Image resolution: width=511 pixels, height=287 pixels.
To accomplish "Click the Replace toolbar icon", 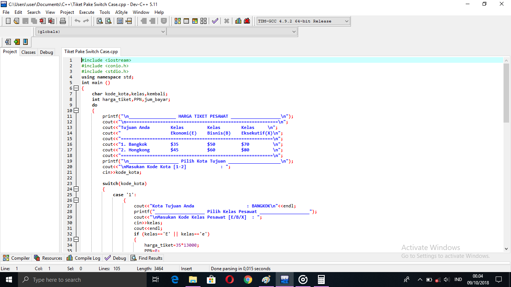I will click(x=108, y=21).
